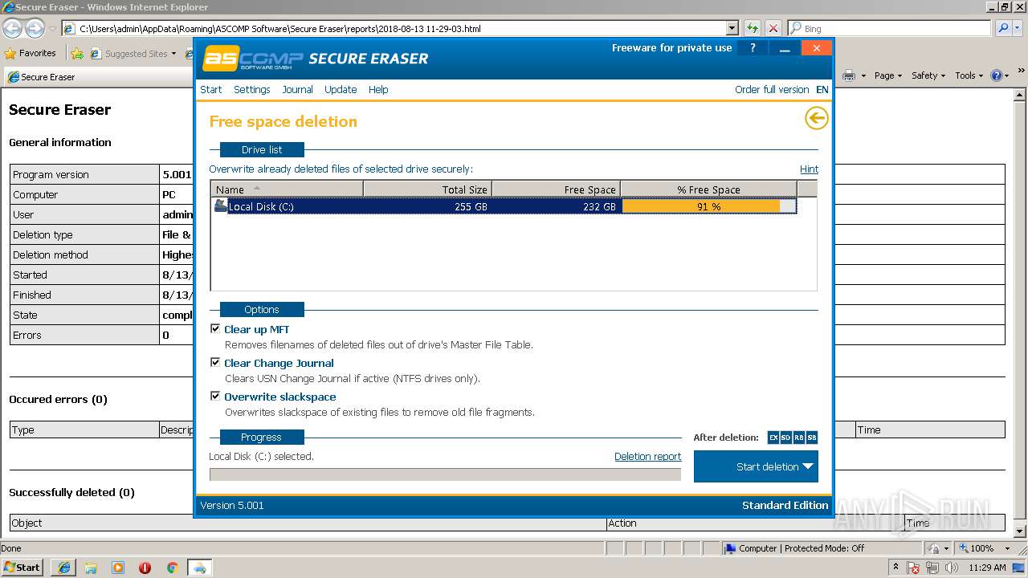This screenshot has height=578, width=1028.
Task: Open the IE Tools menu
Action: coord(969,75)
